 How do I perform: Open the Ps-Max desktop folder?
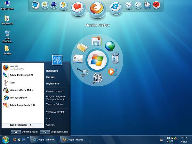[x=7, y=50]
